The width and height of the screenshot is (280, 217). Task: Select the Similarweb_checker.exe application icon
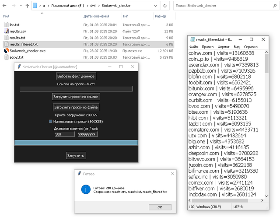(7, 51)
